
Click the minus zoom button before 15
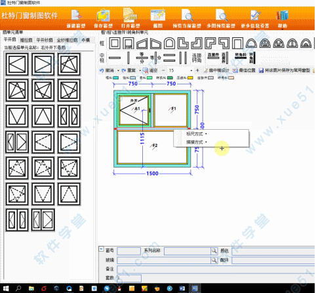coord(163,70)
